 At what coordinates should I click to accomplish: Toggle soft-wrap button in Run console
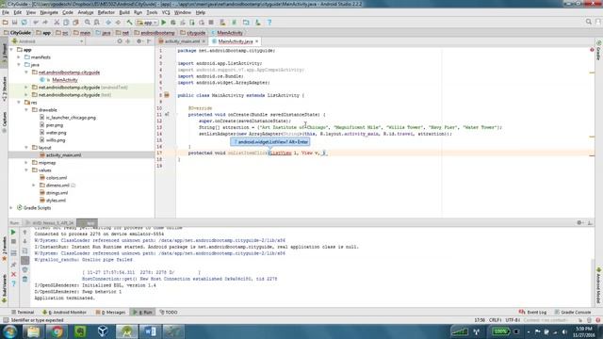[25, 251]
